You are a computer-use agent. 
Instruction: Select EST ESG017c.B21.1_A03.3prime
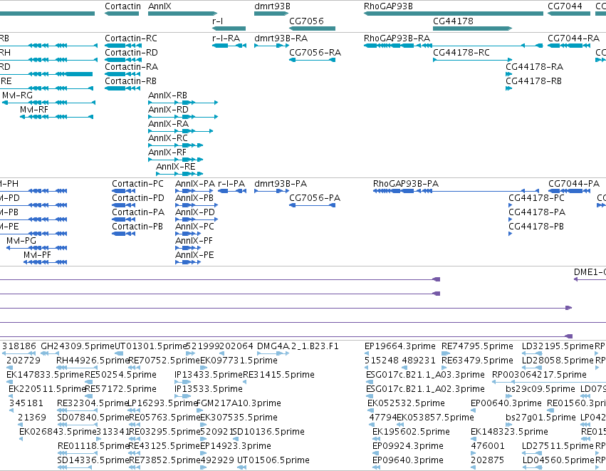click(x=425, y=375)
